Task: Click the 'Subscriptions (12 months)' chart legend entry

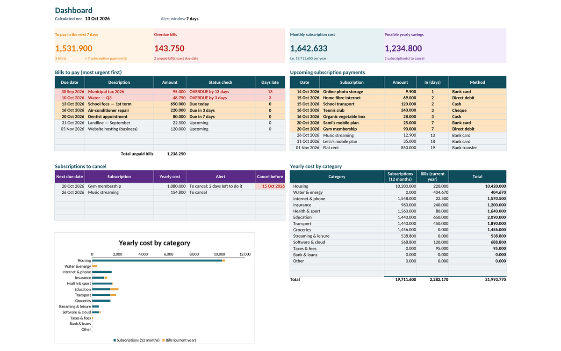Action: pos(137,340)
